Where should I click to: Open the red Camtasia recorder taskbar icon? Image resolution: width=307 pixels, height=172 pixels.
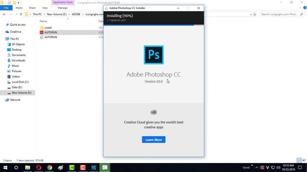coord(83,168)
